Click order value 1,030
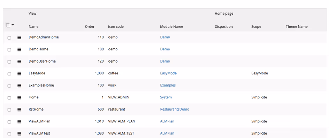The height and width of the screenshot is (138, 329). click(99, 133)
